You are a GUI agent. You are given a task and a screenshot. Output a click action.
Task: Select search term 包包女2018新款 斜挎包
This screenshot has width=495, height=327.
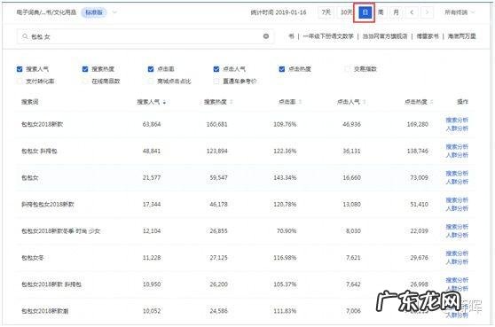[x=51, y=284]
